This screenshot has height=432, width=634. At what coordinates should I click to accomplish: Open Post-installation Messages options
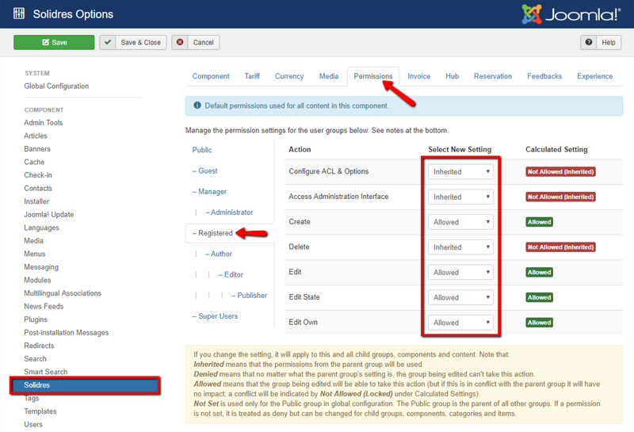coord(67,332)
